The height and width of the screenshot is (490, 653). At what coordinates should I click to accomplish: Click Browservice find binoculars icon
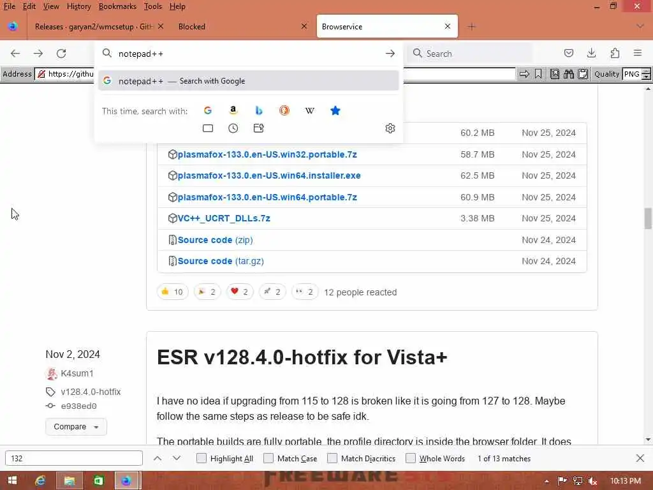pos(569,74)
